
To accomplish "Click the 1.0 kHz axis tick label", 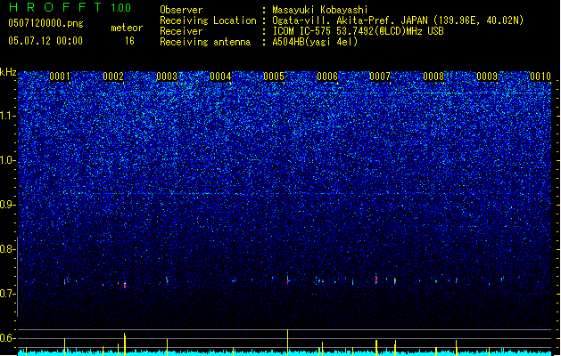I will tap(8, 160).
